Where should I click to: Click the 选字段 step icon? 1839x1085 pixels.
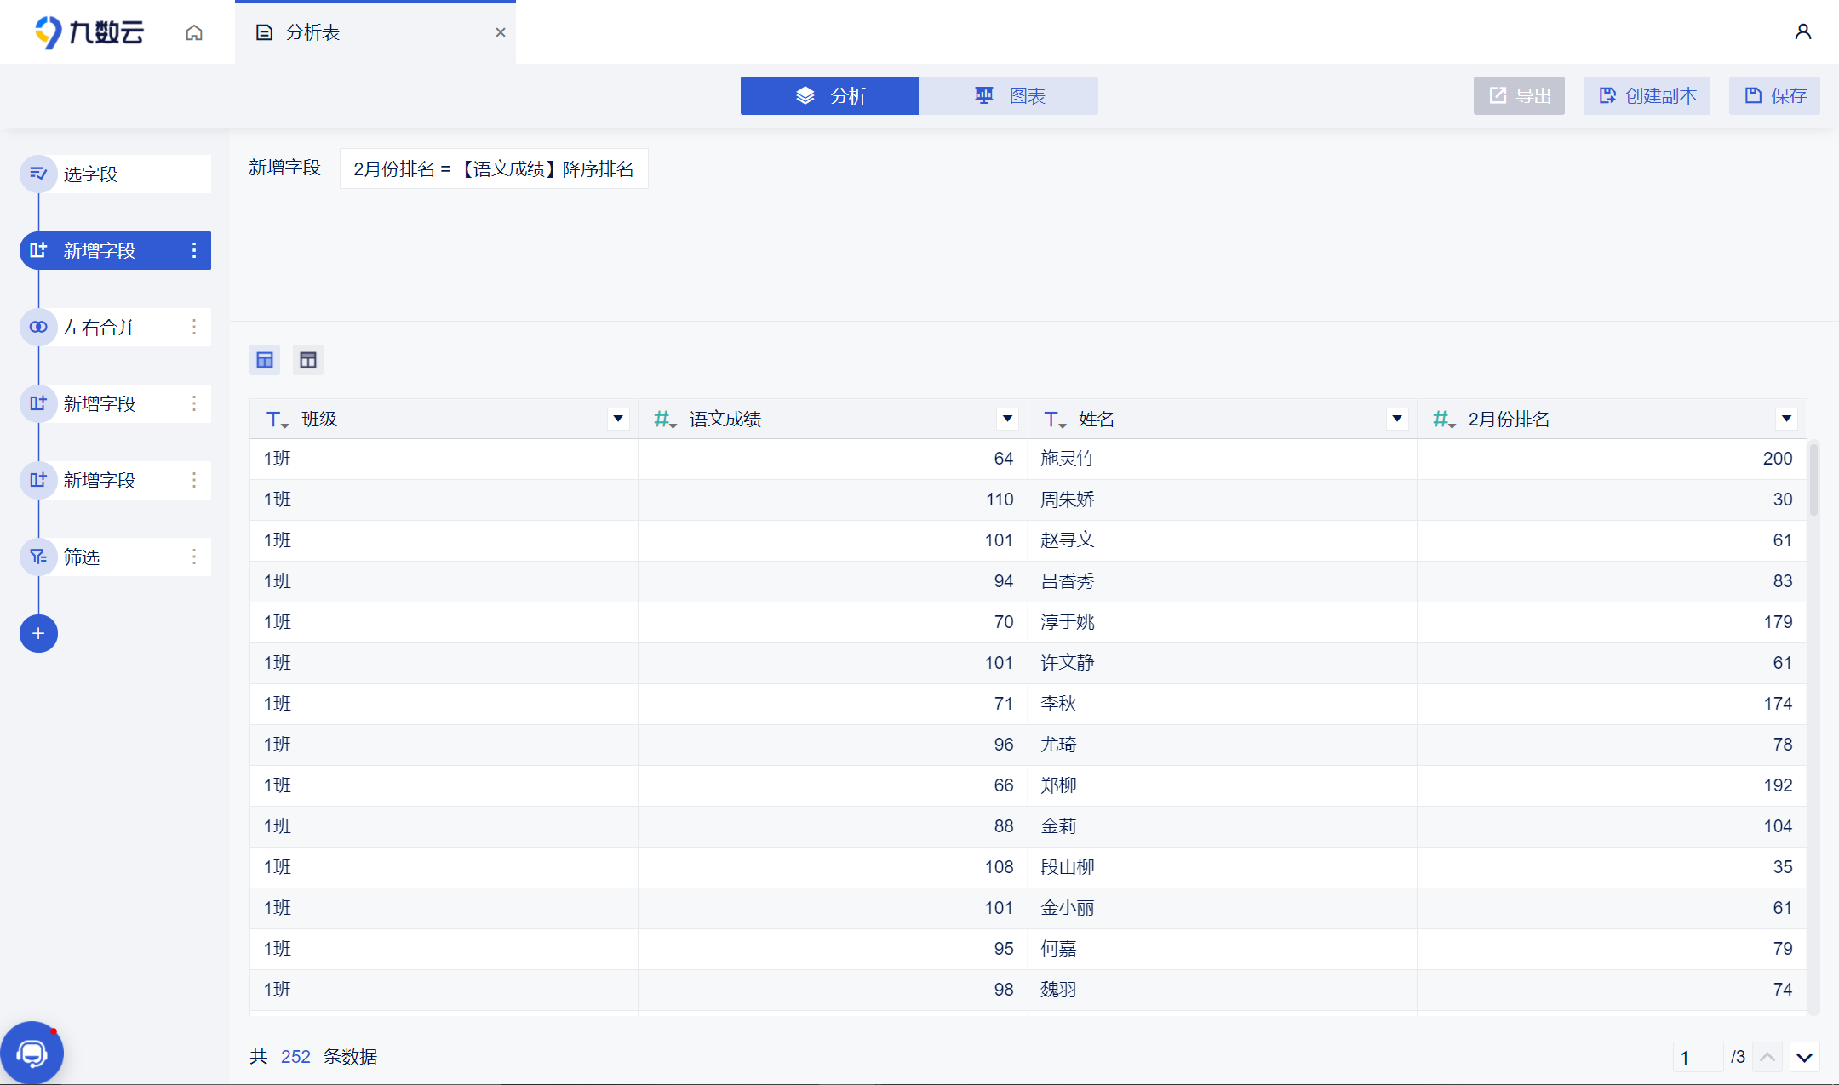click(38, 174)
